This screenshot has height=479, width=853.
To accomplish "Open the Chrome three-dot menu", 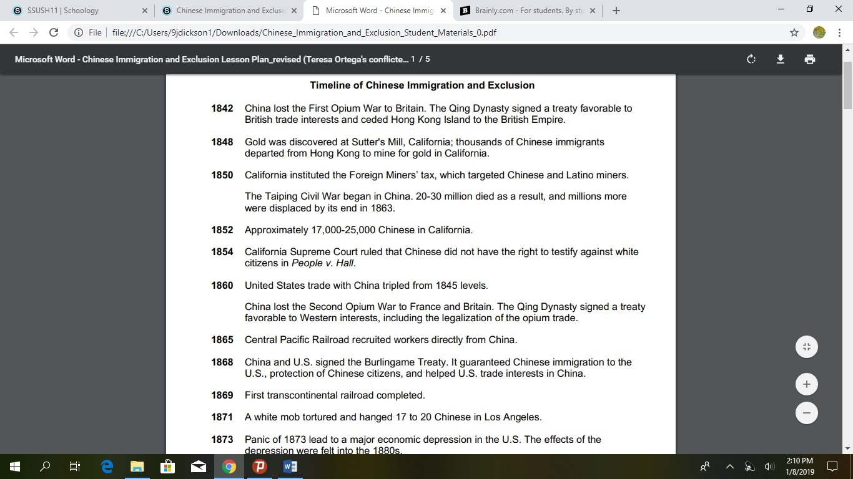I will (x=839, y=32).
